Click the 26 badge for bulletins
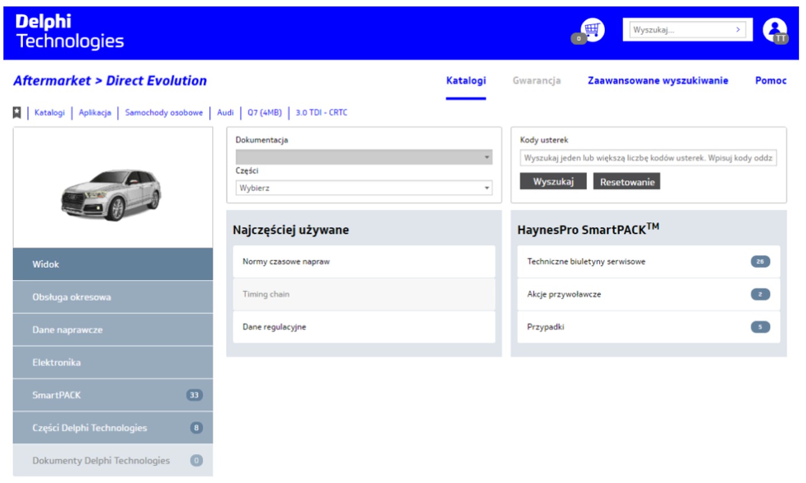 pos(760,262)
